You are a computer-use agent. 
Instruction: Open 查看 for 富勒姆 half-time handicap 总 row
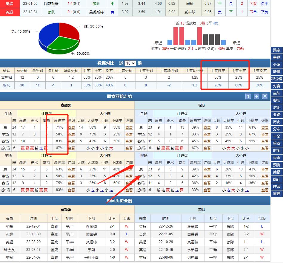[x=71, y=170]
